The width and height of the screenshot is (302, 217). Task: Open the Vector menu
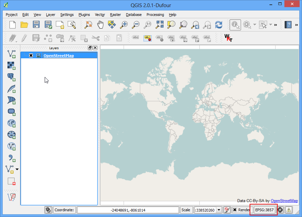100,15
